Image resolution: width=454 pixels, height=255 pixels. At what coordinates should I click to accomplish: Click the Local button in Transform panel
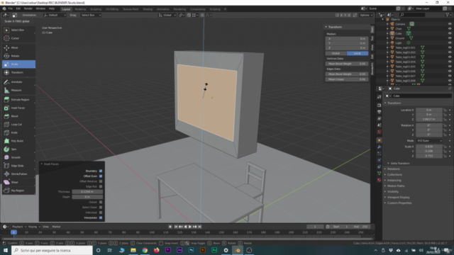[358, 54]
